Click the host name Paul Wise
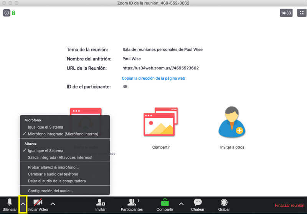Screen dimensions: 307x214 132,59
